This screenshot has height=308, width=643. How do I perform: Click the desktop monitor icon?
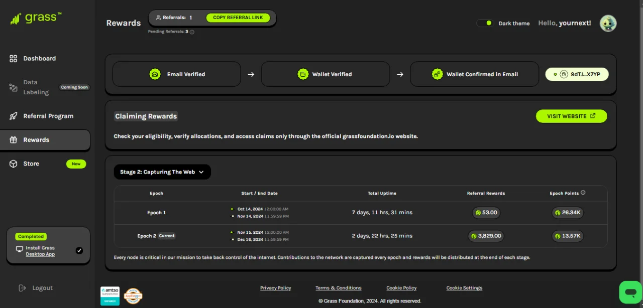point(20,249)
